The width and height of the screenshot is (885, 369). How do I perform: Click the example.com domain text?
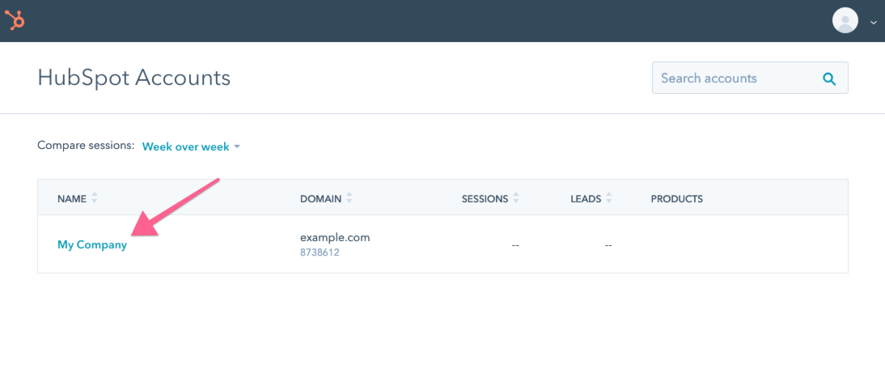coord(335,238)
